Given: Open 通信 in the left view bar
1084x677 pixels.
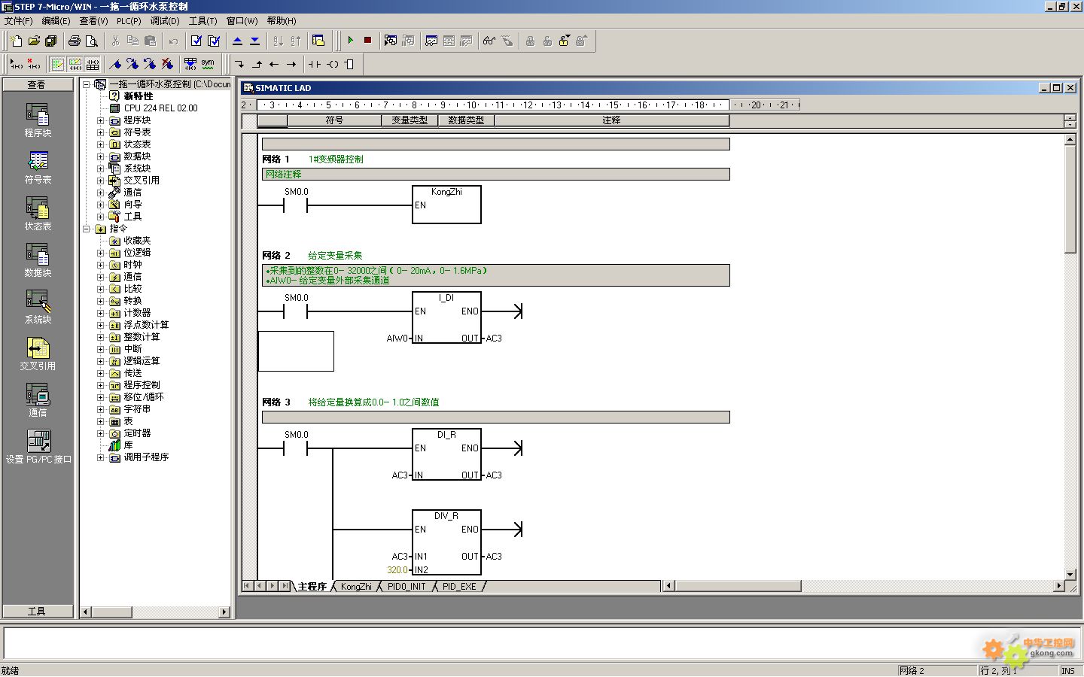Looking at the screenshot, I should click(38, 400).
